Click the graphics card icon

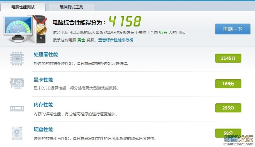click(x=17, y=83)
